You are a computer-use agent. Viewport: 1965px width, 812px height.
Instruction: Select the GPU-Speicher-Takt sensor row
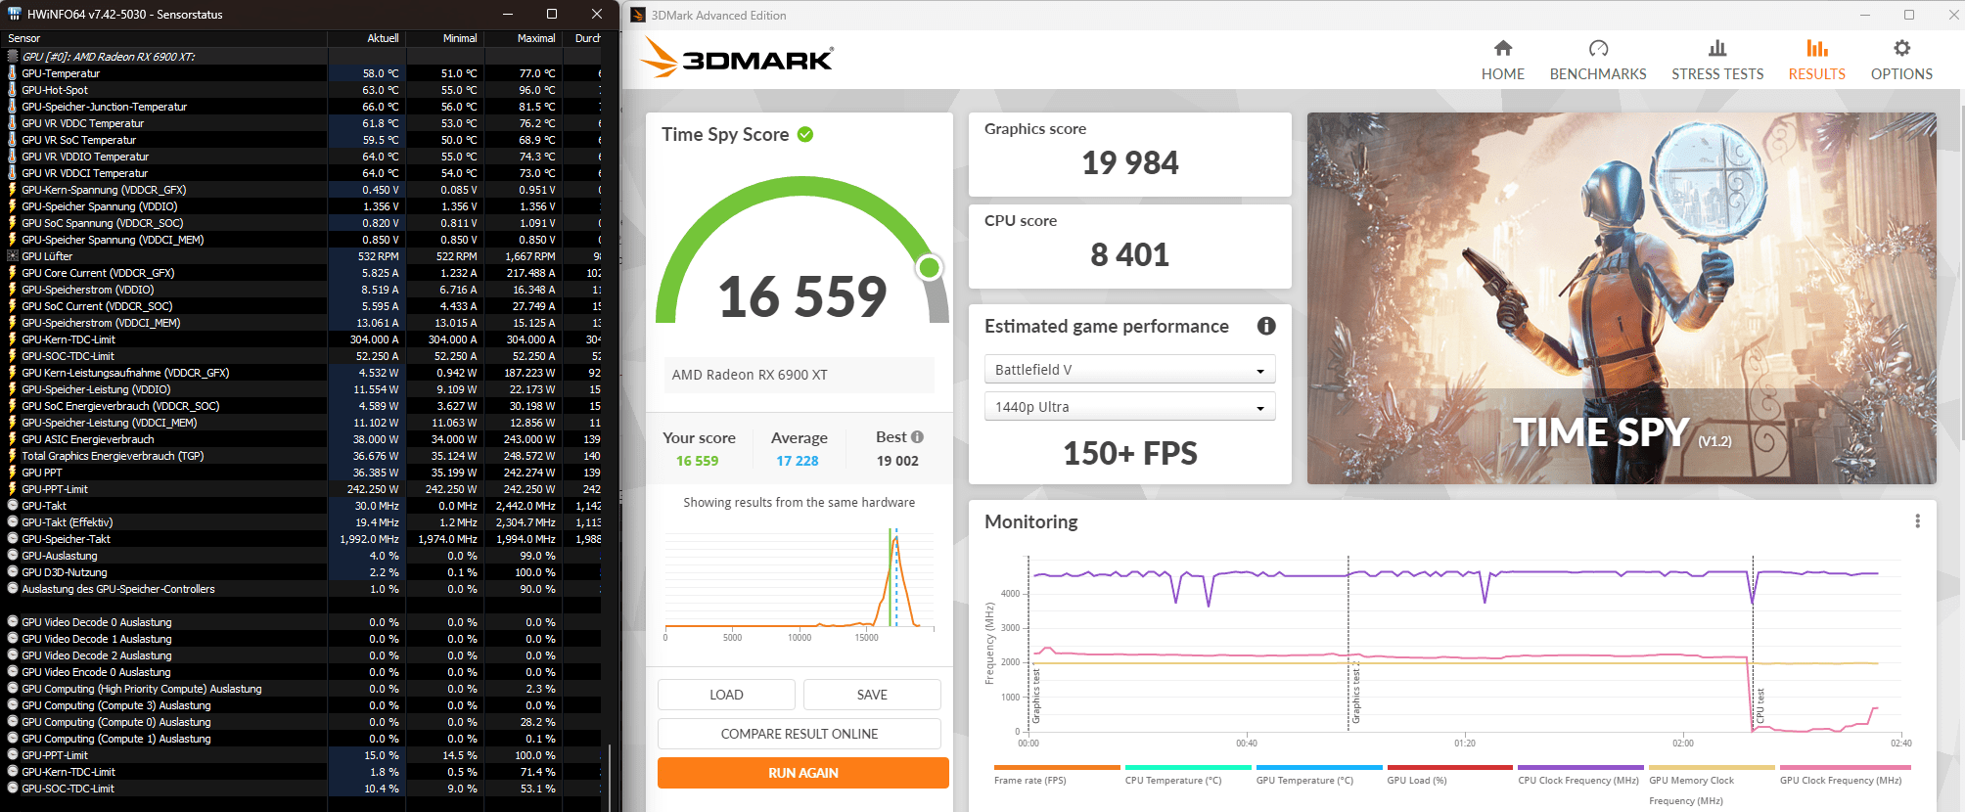300,539
